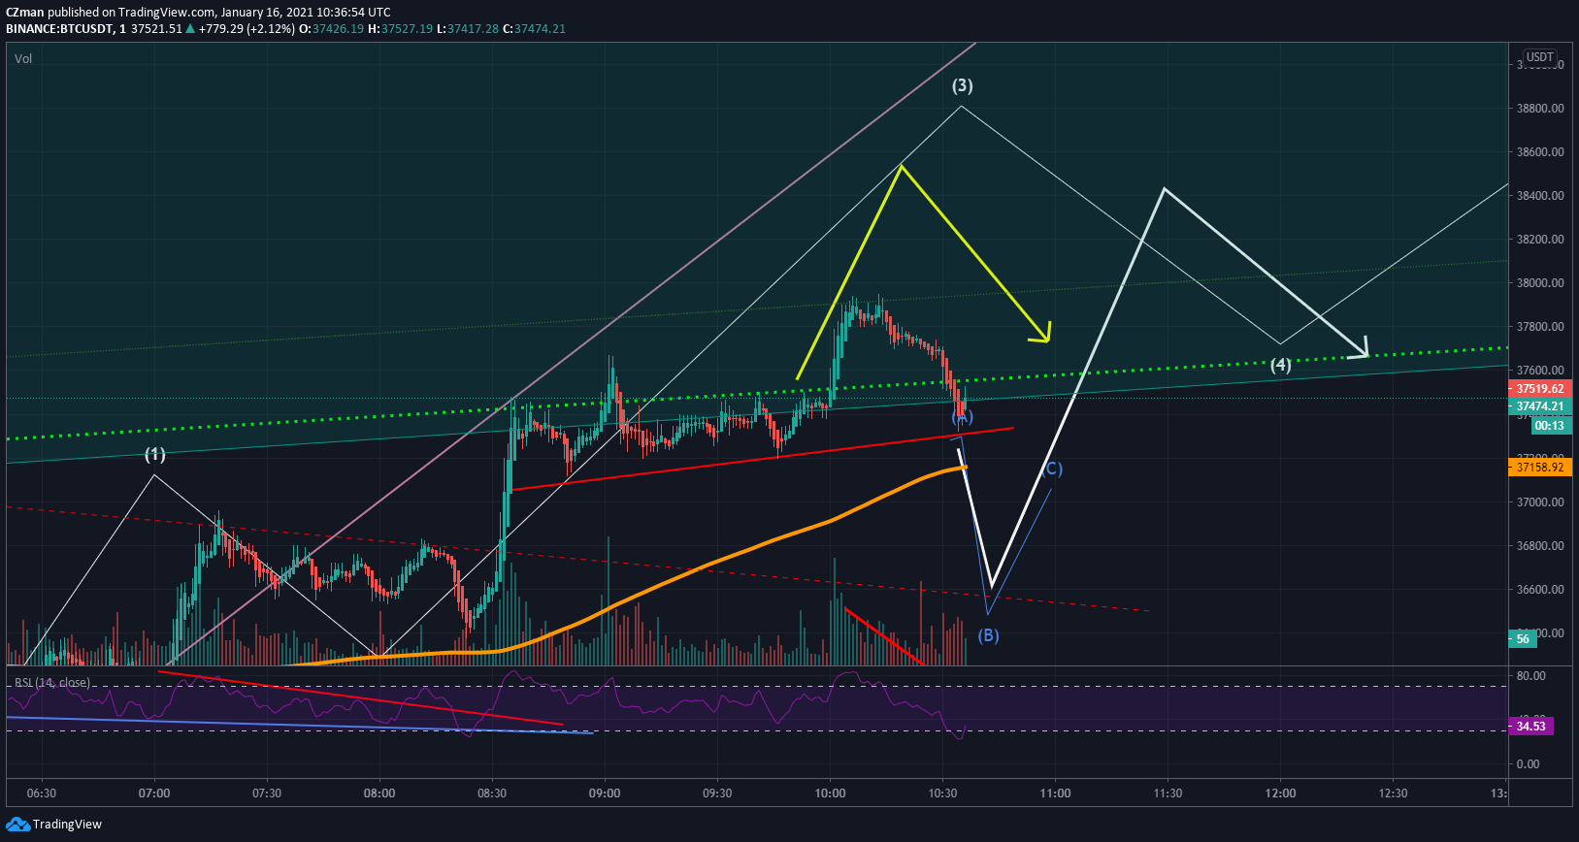Click the +779.29 (+2.12%) change value

tap(246, 29)
